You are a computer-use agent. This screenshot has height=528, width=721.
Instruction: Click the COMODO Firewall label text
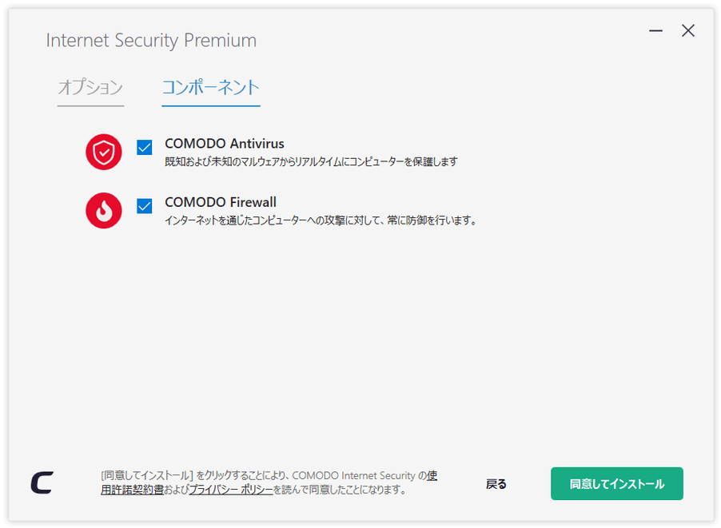tap(221, 202)
